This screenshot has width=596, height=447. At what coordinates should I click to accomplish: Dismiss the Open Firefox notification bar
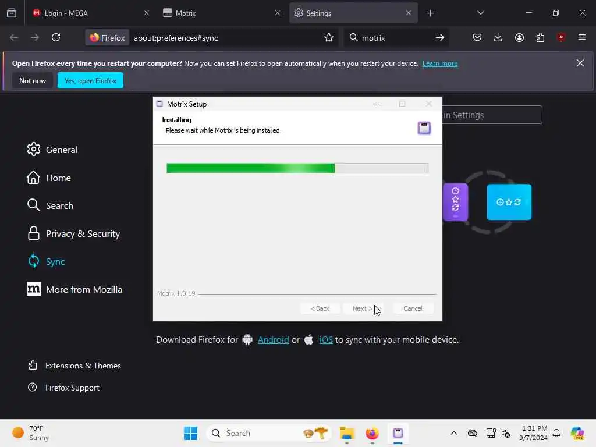coord(580,63)
